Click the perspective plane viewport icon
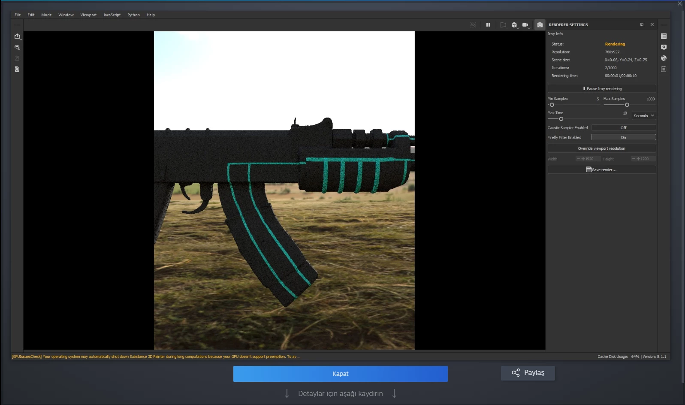 tap(503, 25)
